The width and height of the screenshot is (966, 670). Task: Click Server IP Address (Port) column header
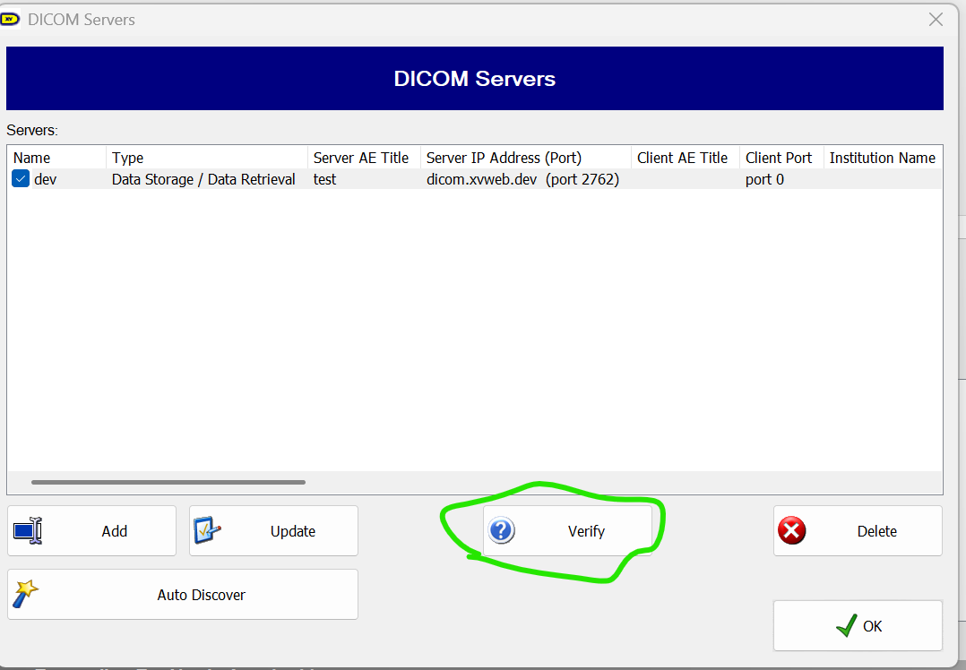526,158
